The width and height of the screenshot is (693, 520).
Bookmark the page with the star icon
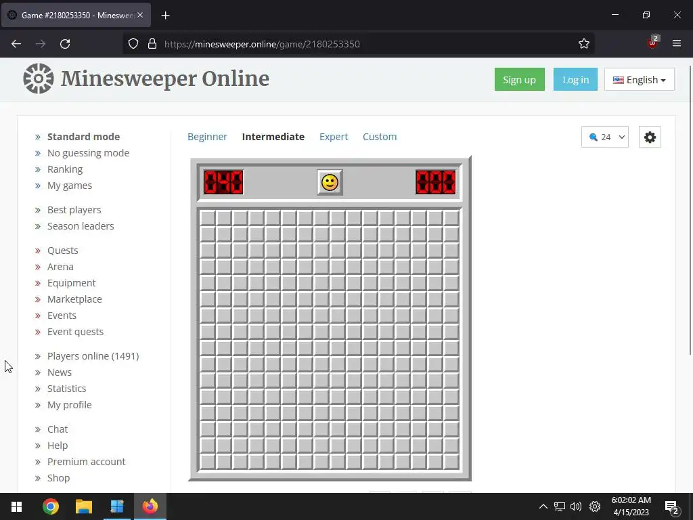click(x=584, y=43)
